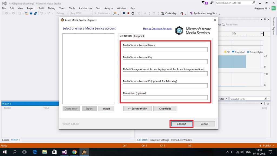Open the Immediate Window tab
Image resolution: width=277 pixels, height=156 pixels.
[x=182, y=140]
